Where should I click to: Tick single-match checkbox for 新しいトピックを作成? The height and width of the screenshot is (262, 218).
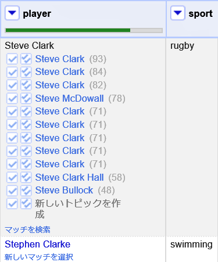coord(12,204)
